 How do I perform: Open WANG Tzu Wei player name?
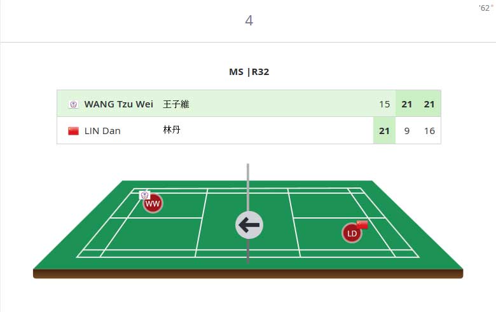[x=119, y=104]
